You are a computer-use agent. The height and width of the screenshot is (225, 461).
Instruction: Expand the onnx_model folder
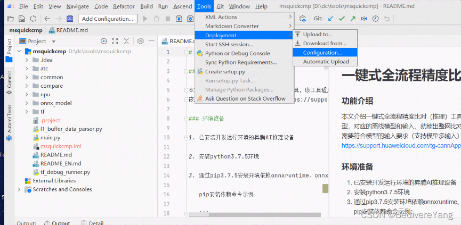(x=27, y=103)
